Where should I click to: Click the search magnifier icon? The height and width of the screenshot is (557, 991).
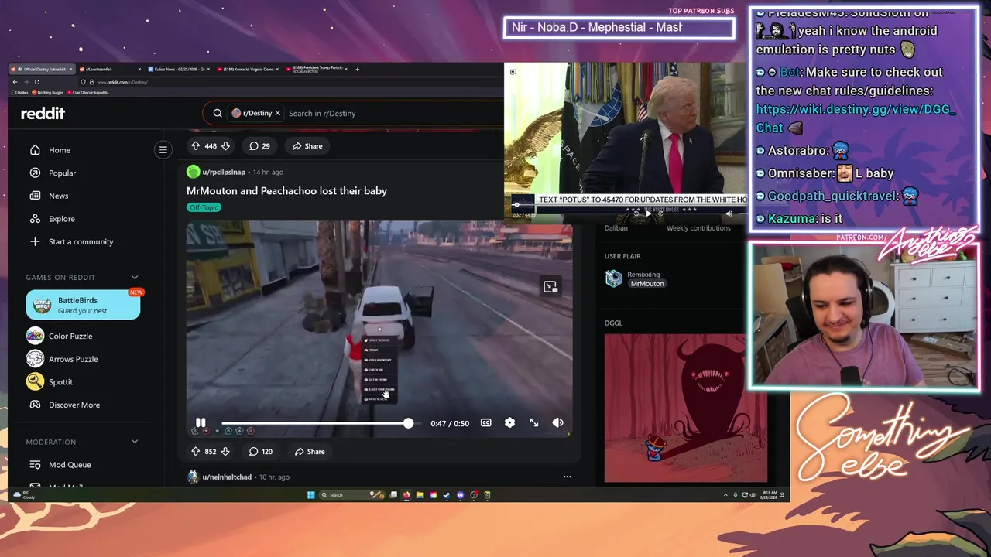click(218, 113)
